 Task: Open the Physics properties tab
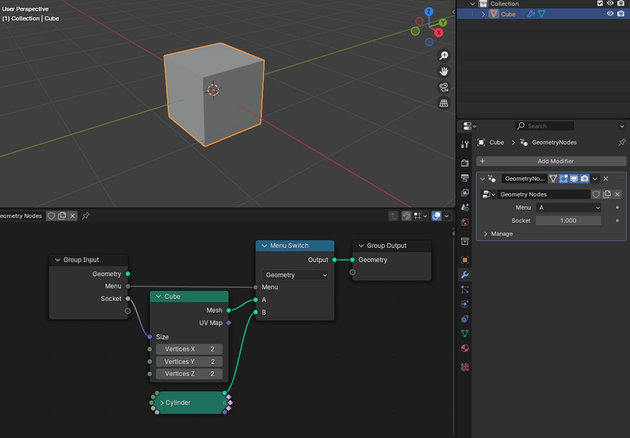465,304
